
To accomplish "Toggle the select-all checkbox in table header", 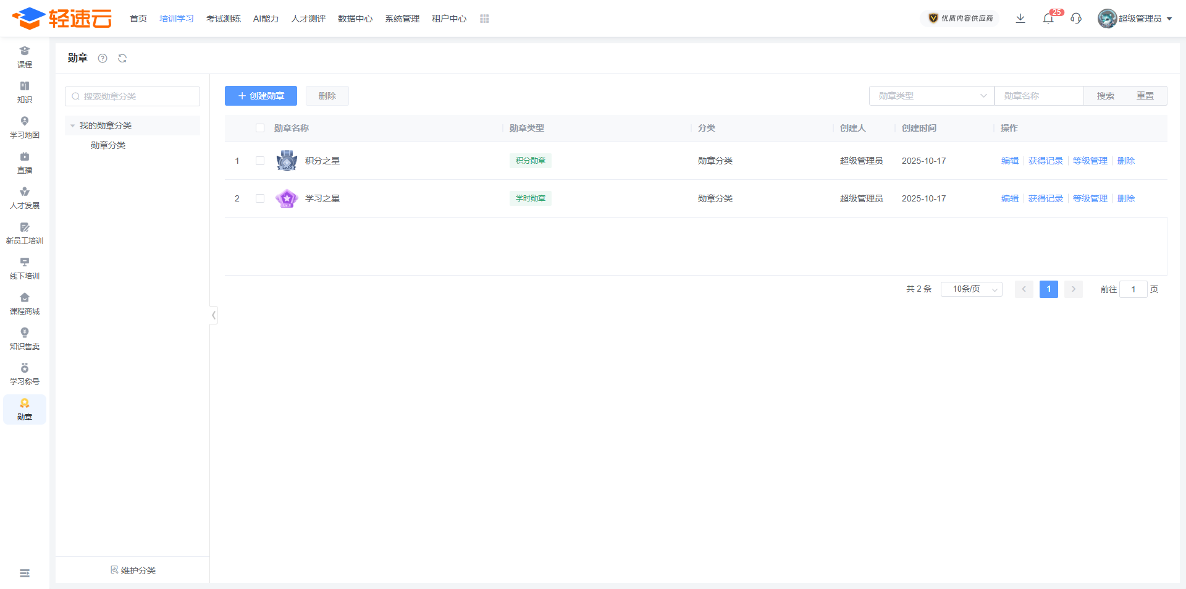I will pos(260,128).
